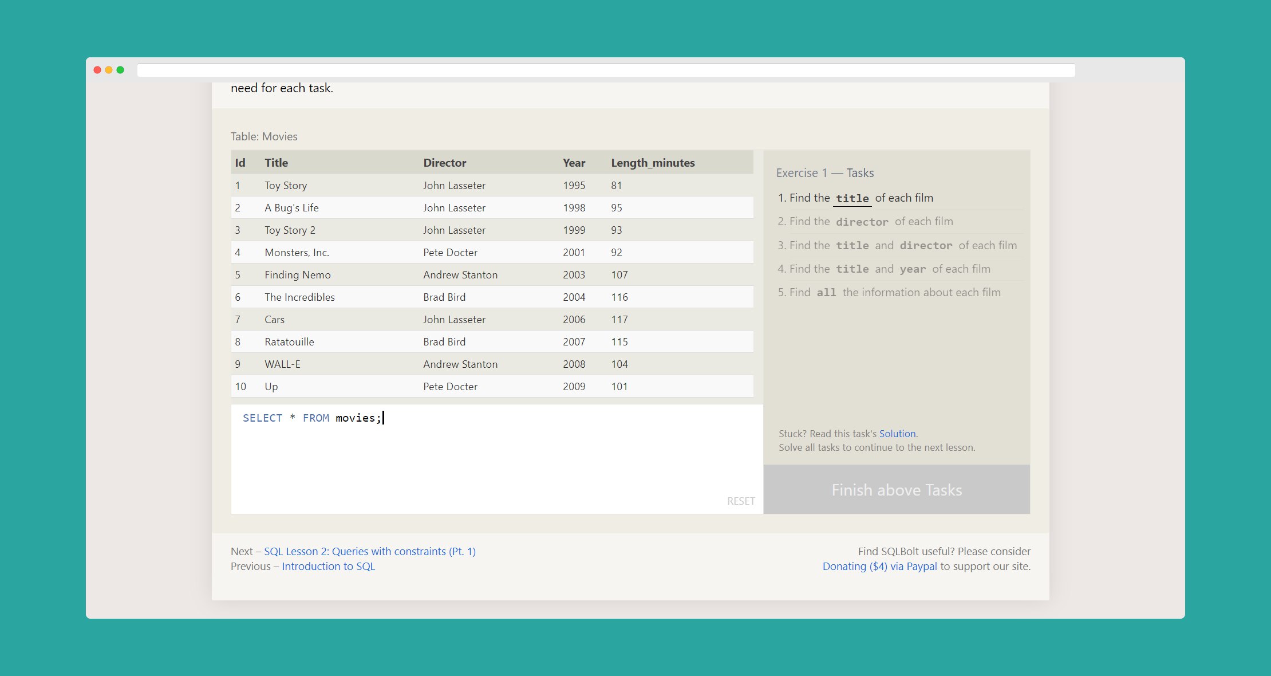
Task: Click the Length_minutes column header
Action: pyautogui.click(x=653, y=163)
